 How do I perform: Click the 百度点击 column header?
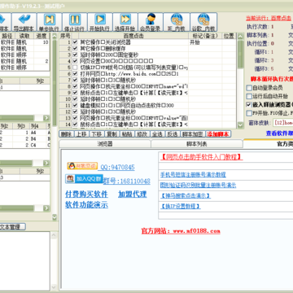[133, 36]
